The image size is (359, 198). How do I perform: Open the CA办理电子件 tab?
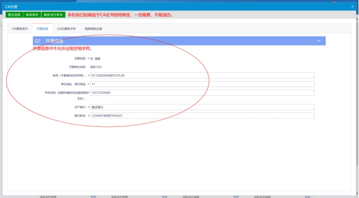[x=67, y=29]
